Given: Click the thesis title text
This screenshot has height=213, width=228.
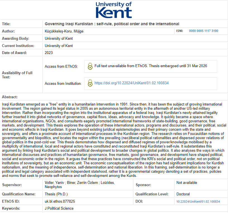Looking at the screenshot, I should tap(112, 24).
